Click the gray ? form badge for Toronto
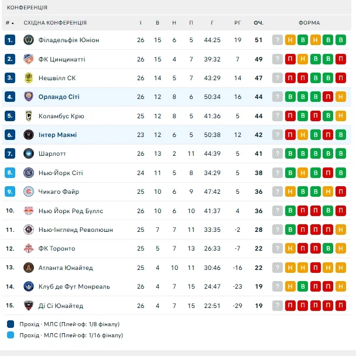Screen dimensions: 356x356 pyautogui.click(x=278, y=249)
